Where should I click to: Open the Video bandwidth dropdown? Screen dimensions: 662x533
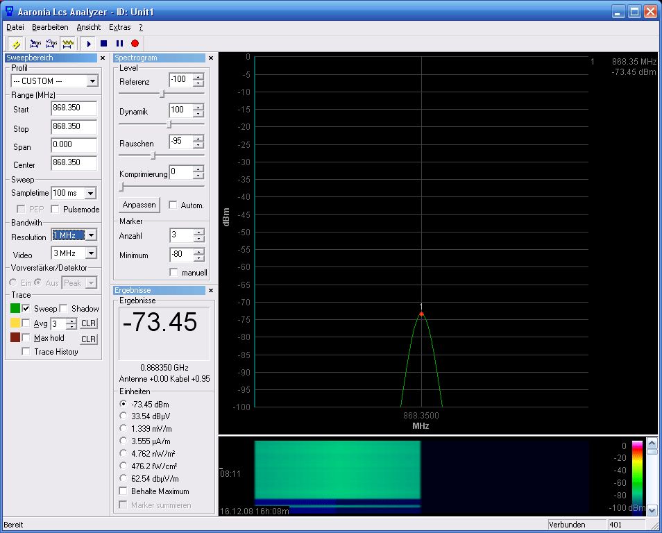90,253
